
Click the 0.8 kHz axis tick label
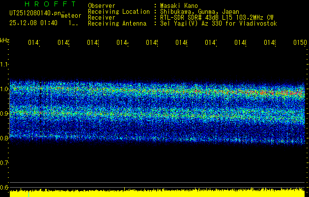point(5,138)
